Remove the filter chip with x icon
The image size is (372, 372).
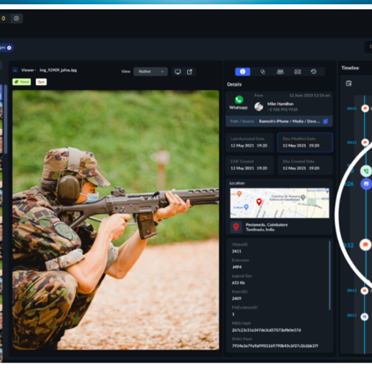[9, 48]
